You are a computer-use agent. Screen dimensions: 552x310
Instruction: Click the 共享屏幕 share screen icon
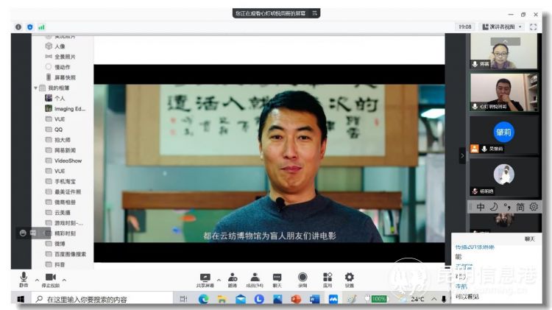point(205,278)
